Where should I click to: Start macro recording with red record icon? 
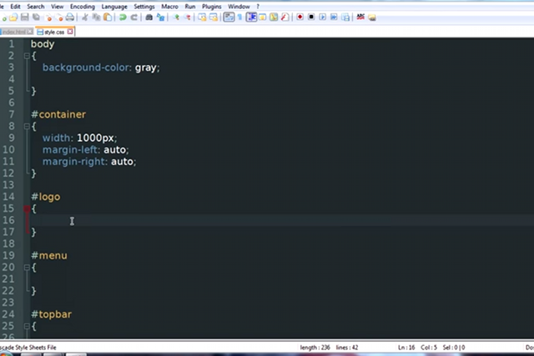[x=300, y=18]
